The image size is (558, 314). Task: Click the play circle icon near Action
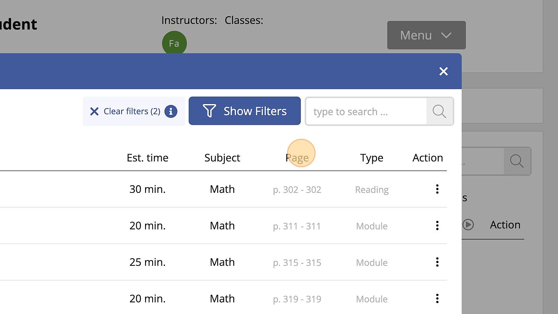click(x=468, y=225)
